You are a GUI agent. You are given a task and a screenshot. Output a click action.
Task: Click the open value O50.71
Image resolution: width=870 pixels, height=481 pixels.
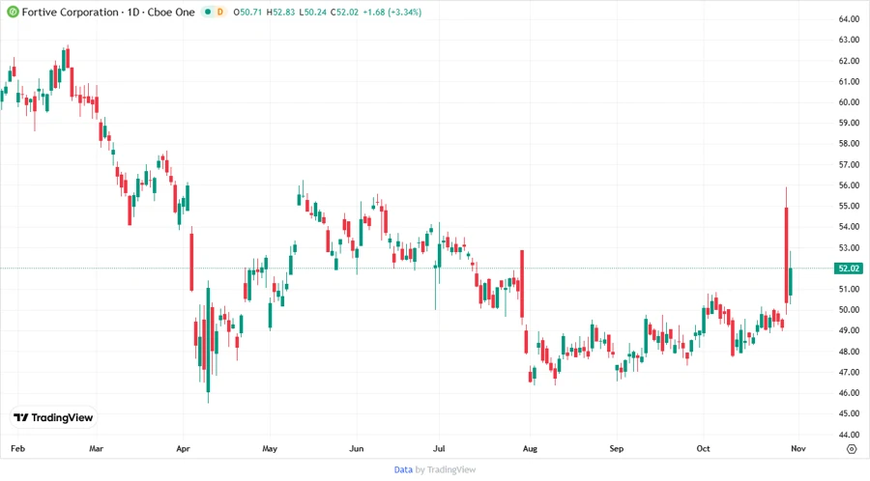tap(247, 12)
